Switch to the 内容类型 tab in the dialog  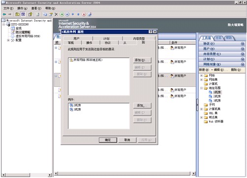[x=139, y=38]
